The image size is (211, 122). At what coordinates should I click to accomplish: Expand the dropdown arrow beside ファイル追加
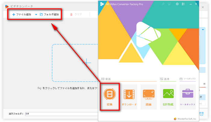[36, 14]
